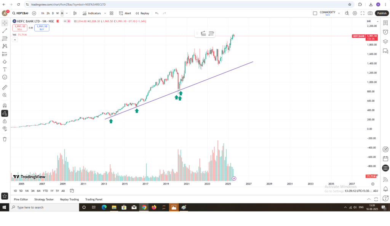Open the shapes and arrow tools
Viewport: 390px width, 226px height.
click(5, 62)
